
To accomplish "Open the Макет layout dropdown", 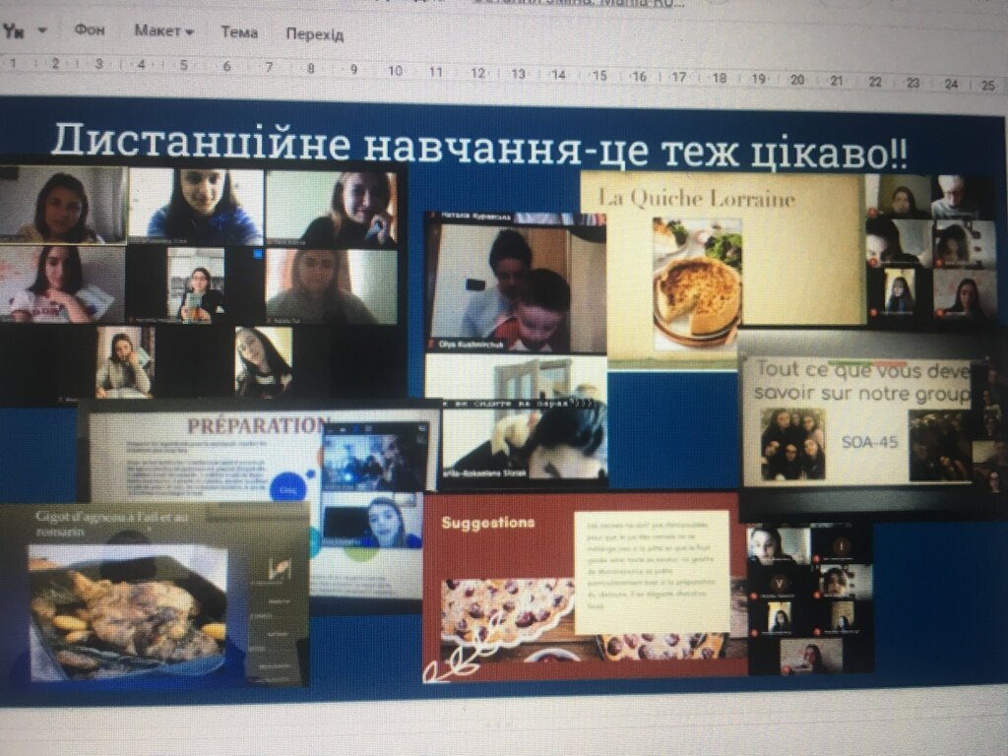I will [x=163, y=31].
